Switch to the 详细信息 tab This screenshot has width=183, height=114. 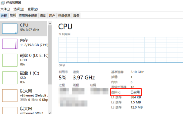(64, 16)
